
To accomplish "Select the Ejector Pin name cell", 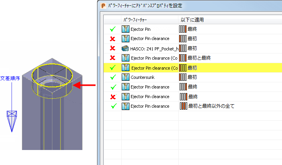I will [141, 29].
